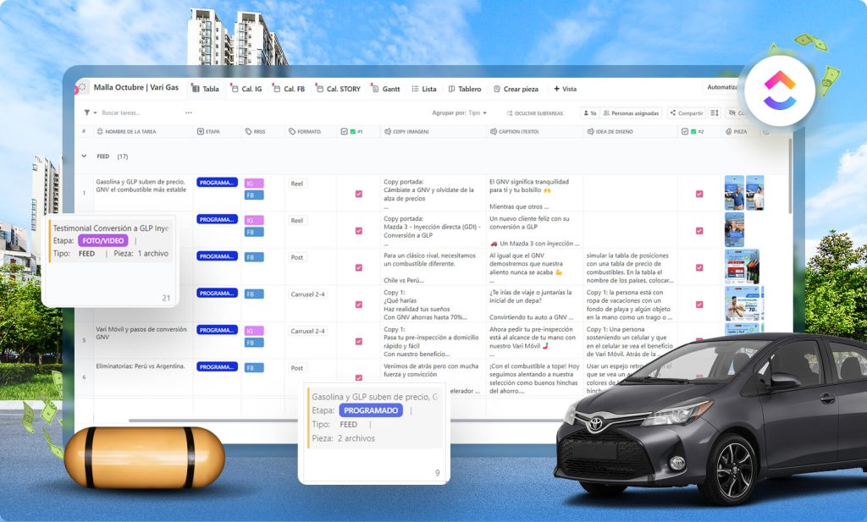Collapse the FEED (17) group
The image size is (867, 522).
84,157
